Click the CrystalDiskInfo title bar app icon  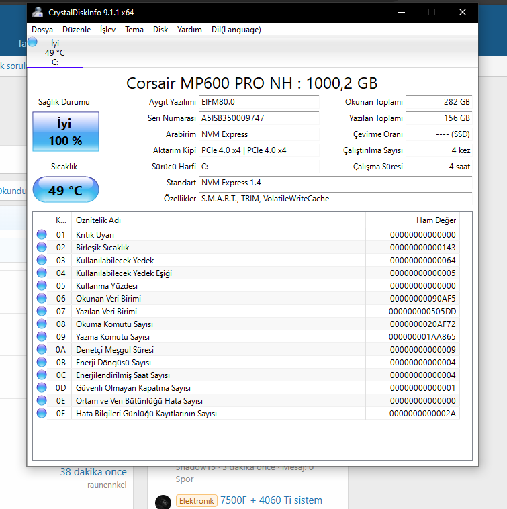pos(38,12)
